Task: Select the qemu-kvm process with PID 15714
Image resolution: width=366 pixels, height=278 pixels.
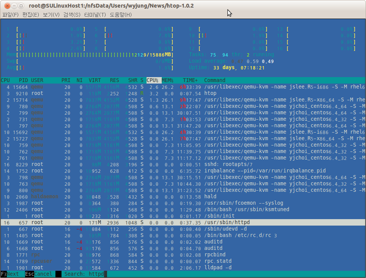Action: pos(183,100)
